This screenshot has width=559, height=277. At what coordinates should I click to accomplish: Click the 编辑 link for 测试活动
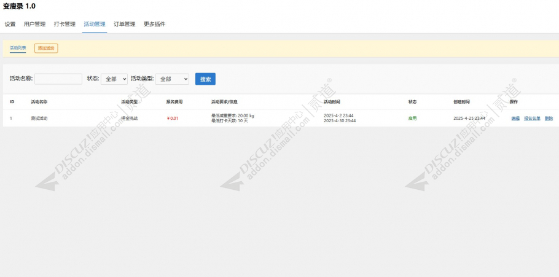[515, 119]
